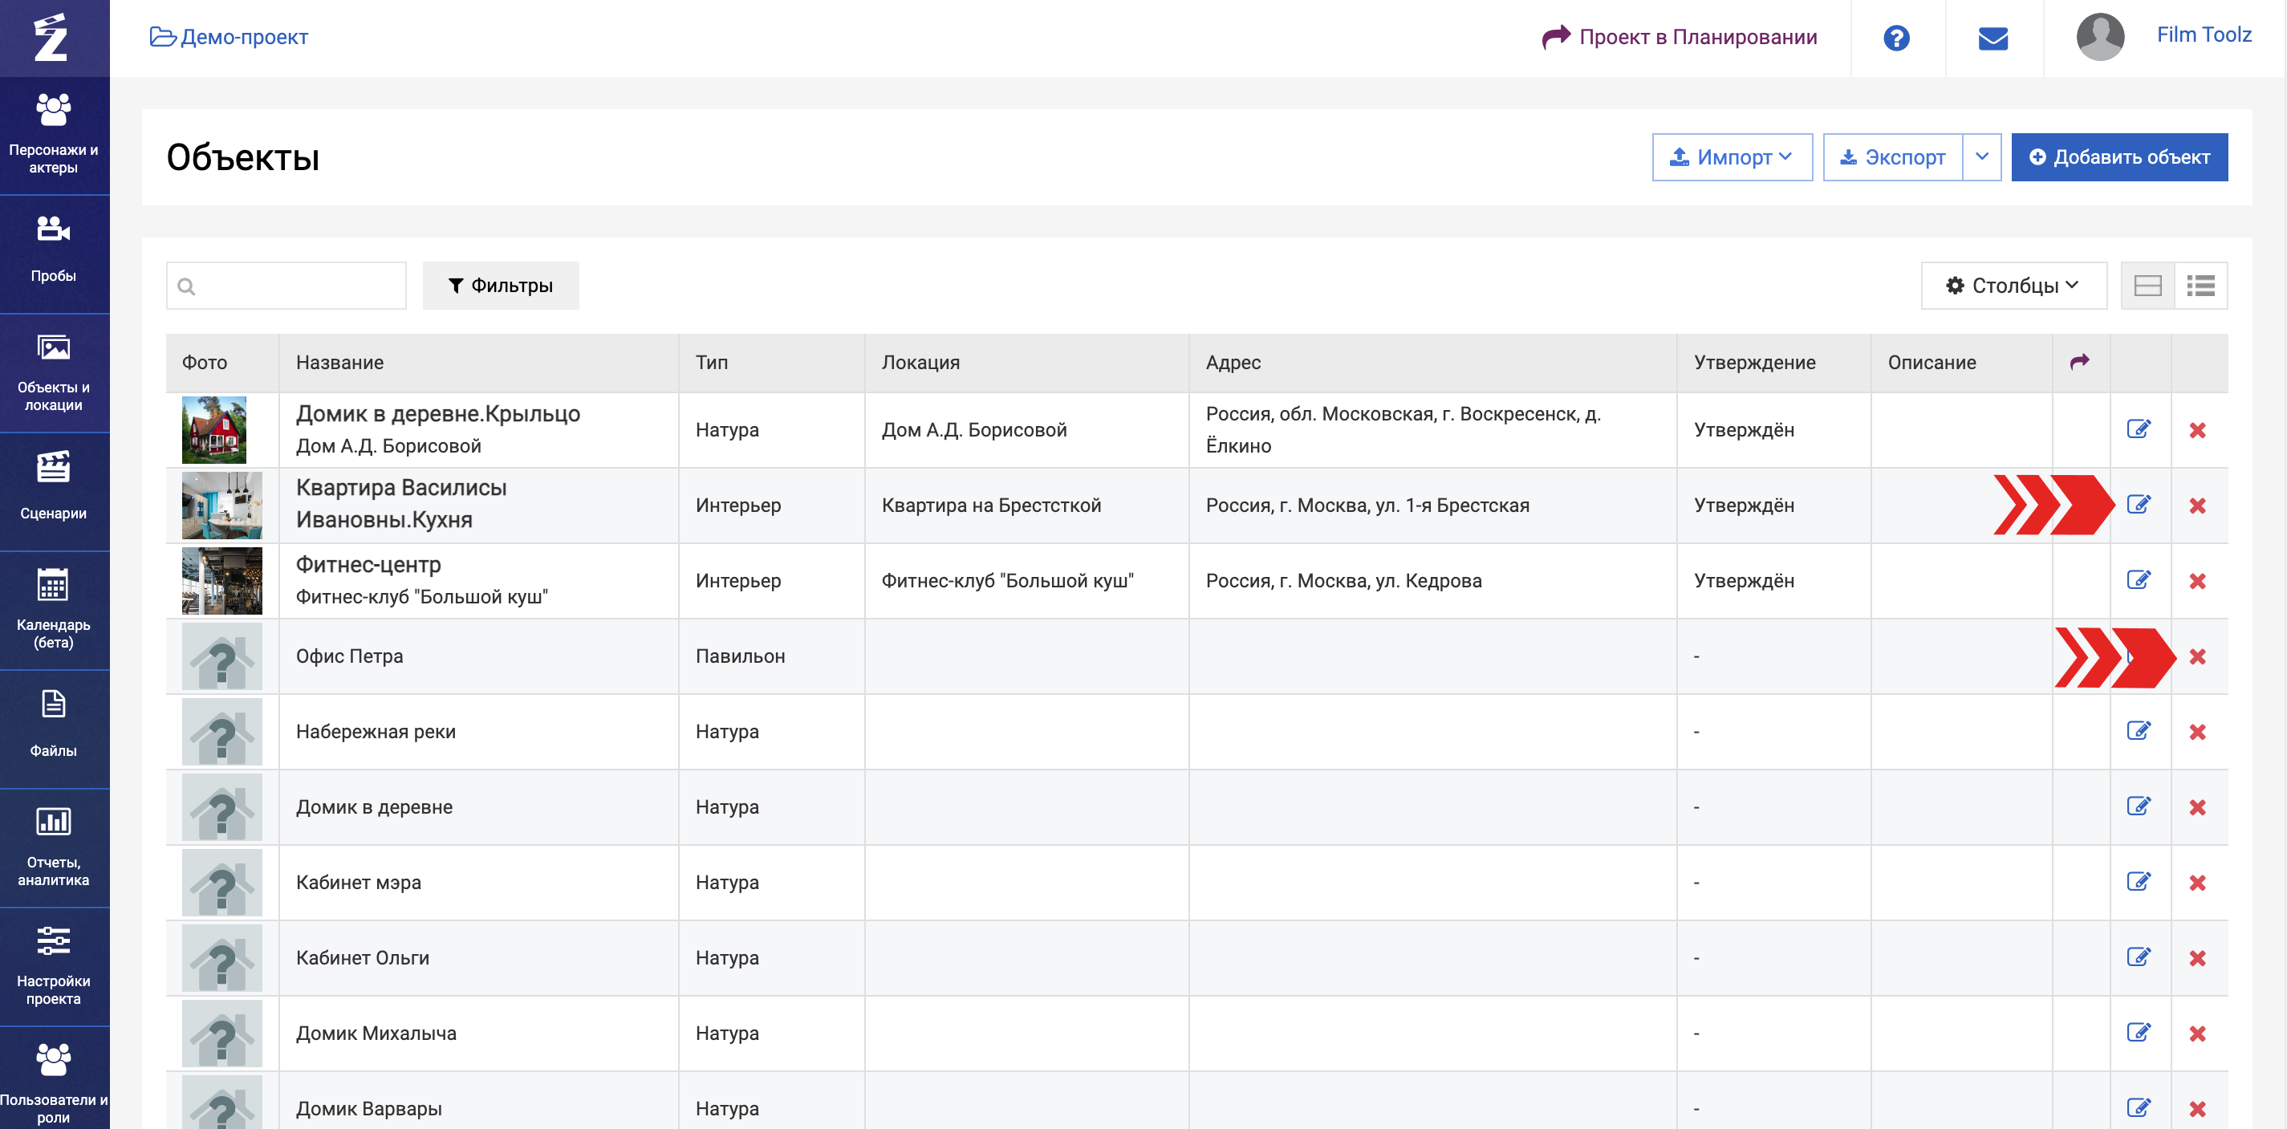Click the user avatar picture
The image size is (2287, 1129).
coord(2100,37)
